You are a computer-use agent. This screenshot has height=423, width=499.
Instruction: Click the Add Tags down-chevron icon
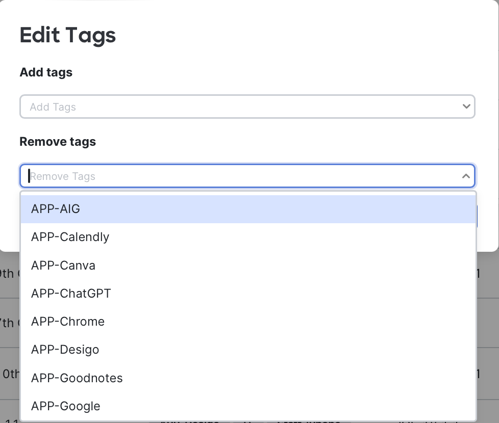pyautogui.click(x=466, y=107)
